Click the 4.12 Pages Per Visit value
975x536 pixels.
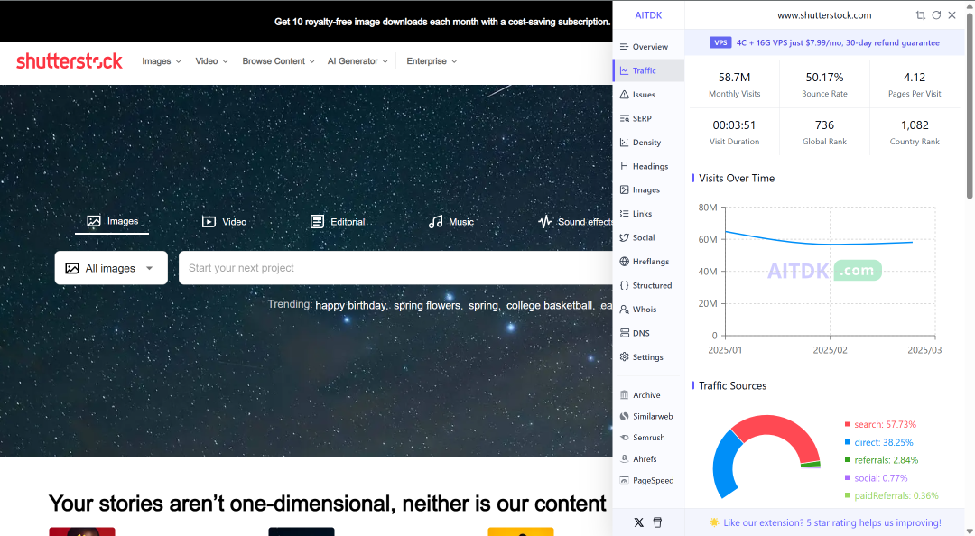click(x=915, y=77)
